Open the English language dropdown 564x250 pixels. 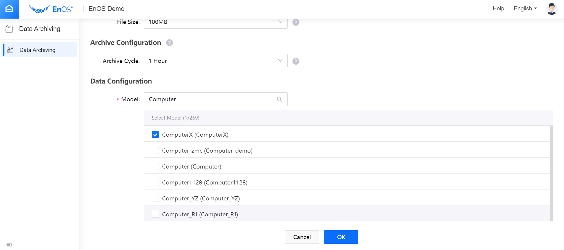(525, 9)
